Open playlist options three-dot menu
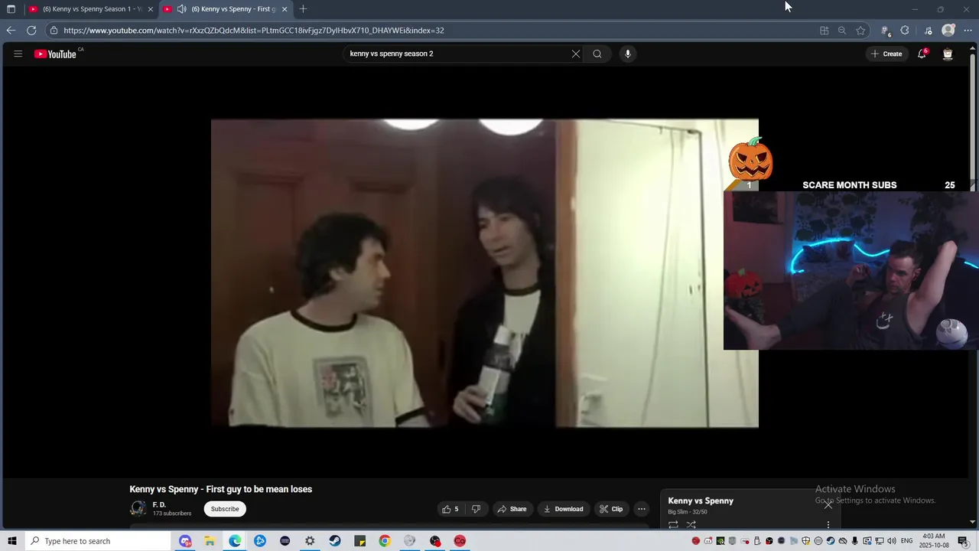 [x=828, y=524]
